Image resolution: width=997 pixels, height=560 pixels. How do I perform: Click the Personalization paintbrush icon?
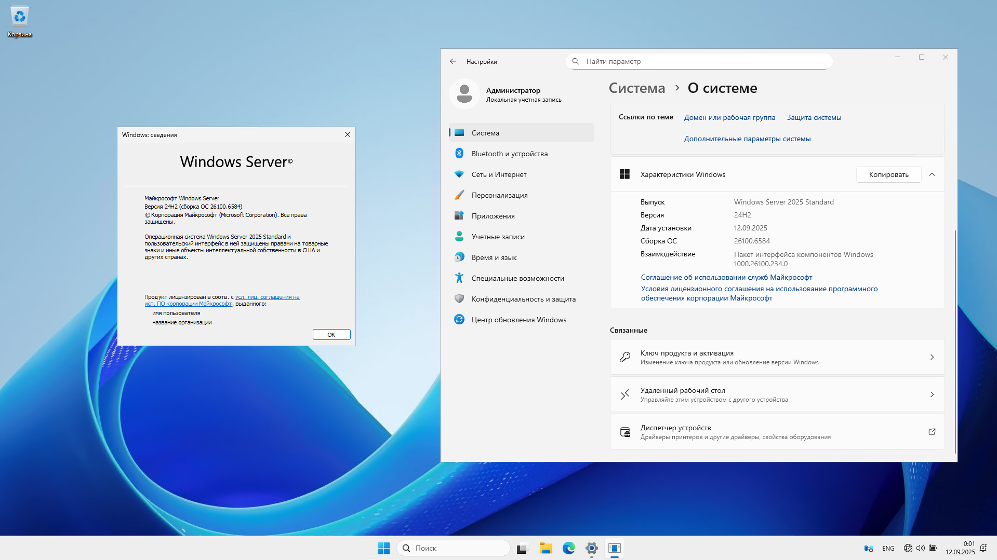tap(459, 195)
